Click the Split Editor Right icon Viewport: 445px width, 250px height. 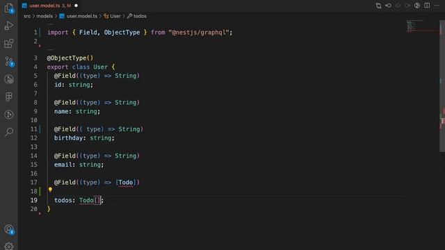pyautogui.click(x=427, y=6)
